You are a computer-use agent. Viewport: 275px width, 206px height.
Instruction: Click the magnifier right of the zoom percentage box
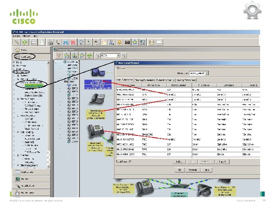(124, 56)
